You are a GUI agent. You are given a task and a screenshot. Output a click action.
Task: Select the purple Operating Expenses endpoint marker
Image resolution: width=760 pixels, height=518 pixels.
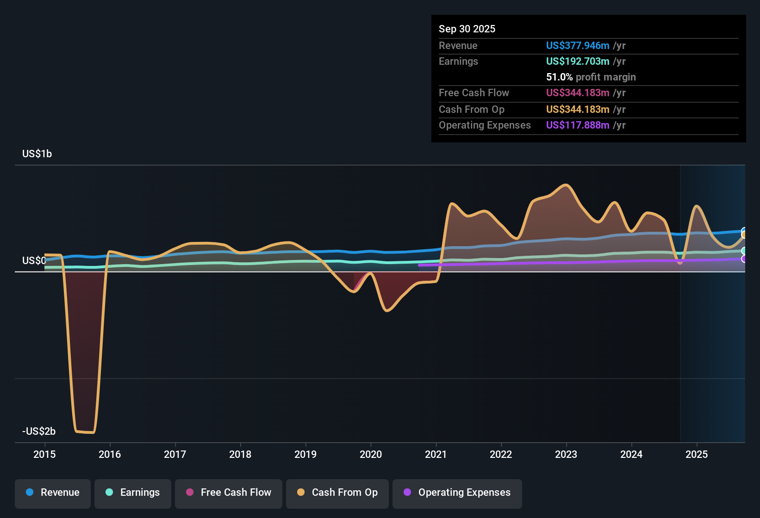tap(744, 259)
